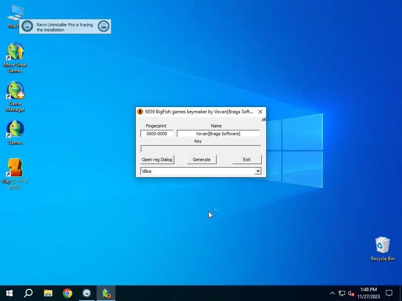Click the right Revo tracer window icon
Viewport: 402px width, 301px height.
[104, 26]
